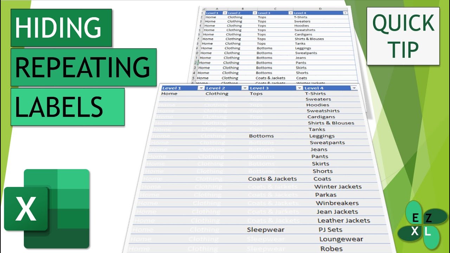Select the dark Sleepwear cell
Screen dimensions: 450x253
point(265,230)
